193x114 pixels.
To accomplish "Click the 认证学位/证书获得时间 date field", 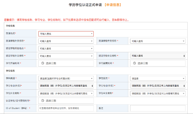I will [x=66, y=101].
